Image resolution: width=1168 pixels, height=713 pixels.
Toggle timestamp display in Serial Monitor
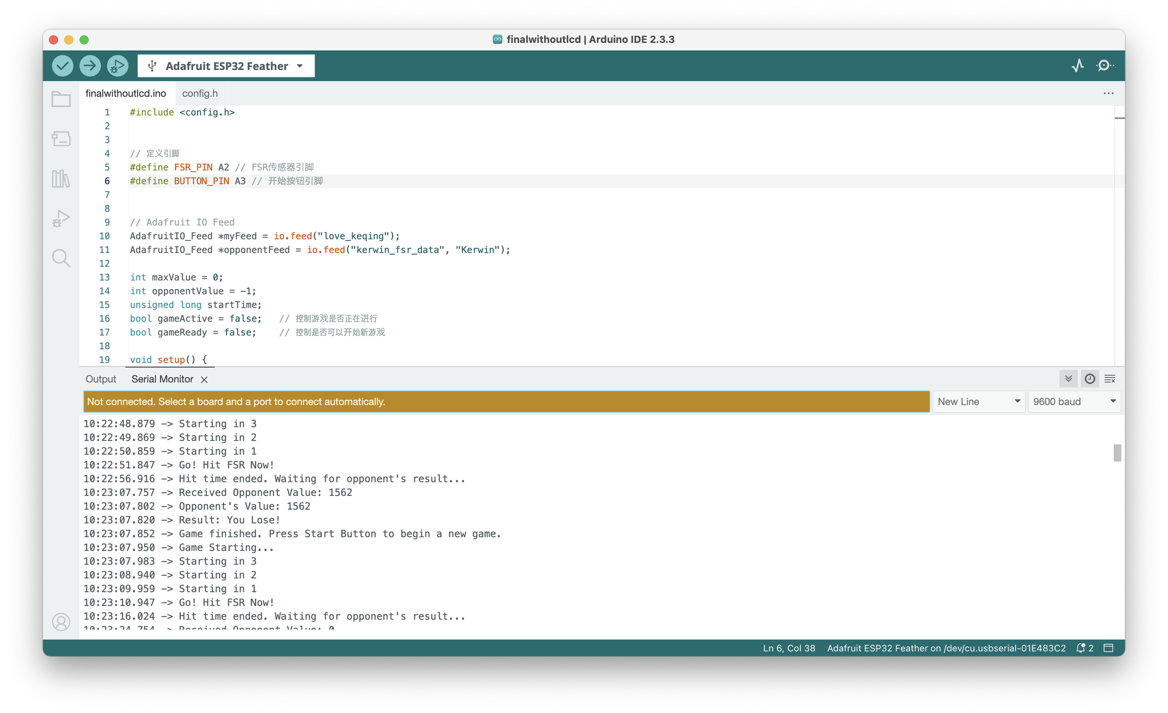pyautogui.click(x=1090, y=379)
